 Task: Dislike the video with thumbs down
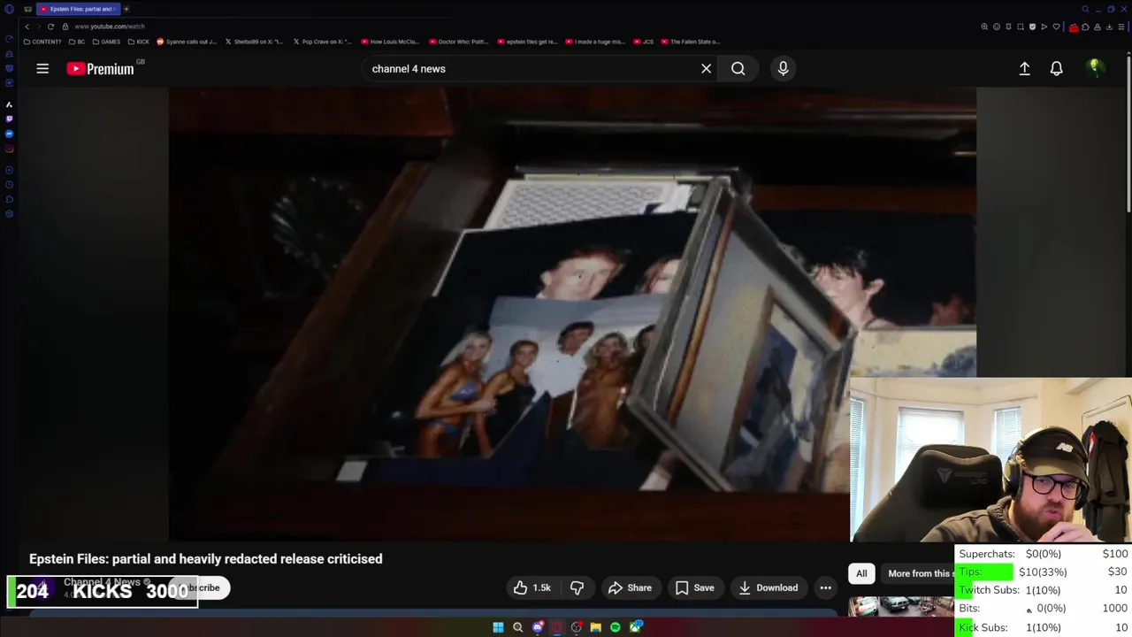click(x=577, y=587)
